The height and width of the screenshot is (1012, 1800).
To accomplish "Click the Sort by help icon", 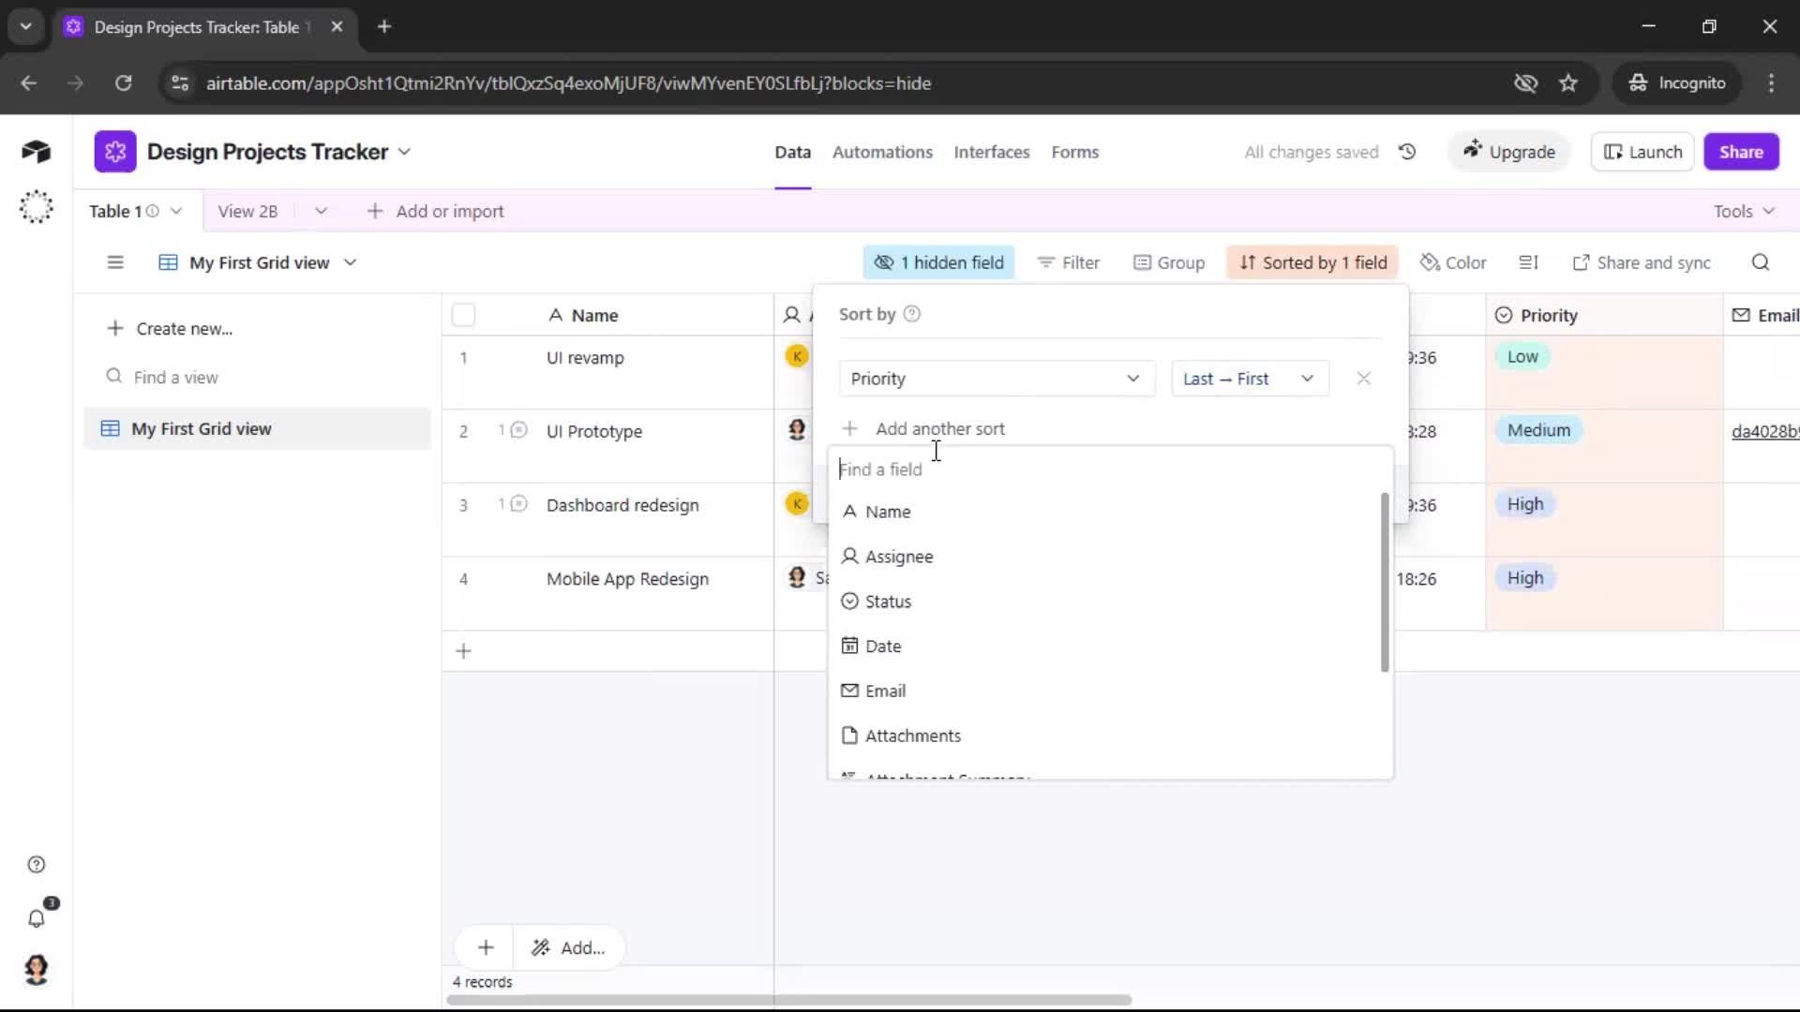I will [911, 314].
